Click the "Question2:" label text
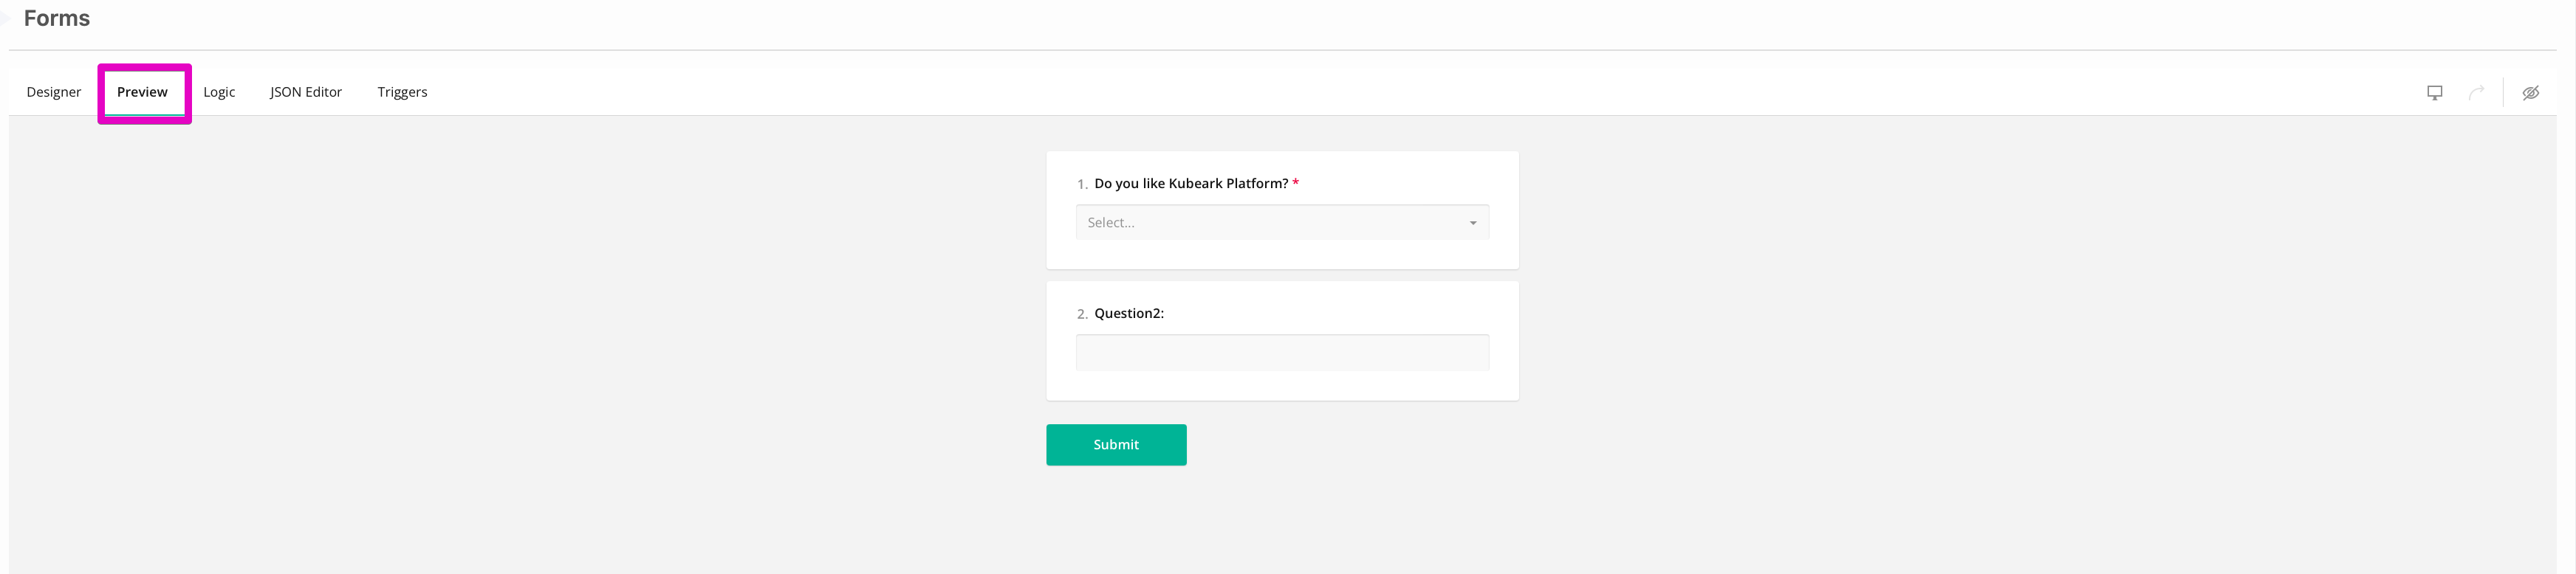This screenshot has width=2576, height=574. (x=1128, y=314)
